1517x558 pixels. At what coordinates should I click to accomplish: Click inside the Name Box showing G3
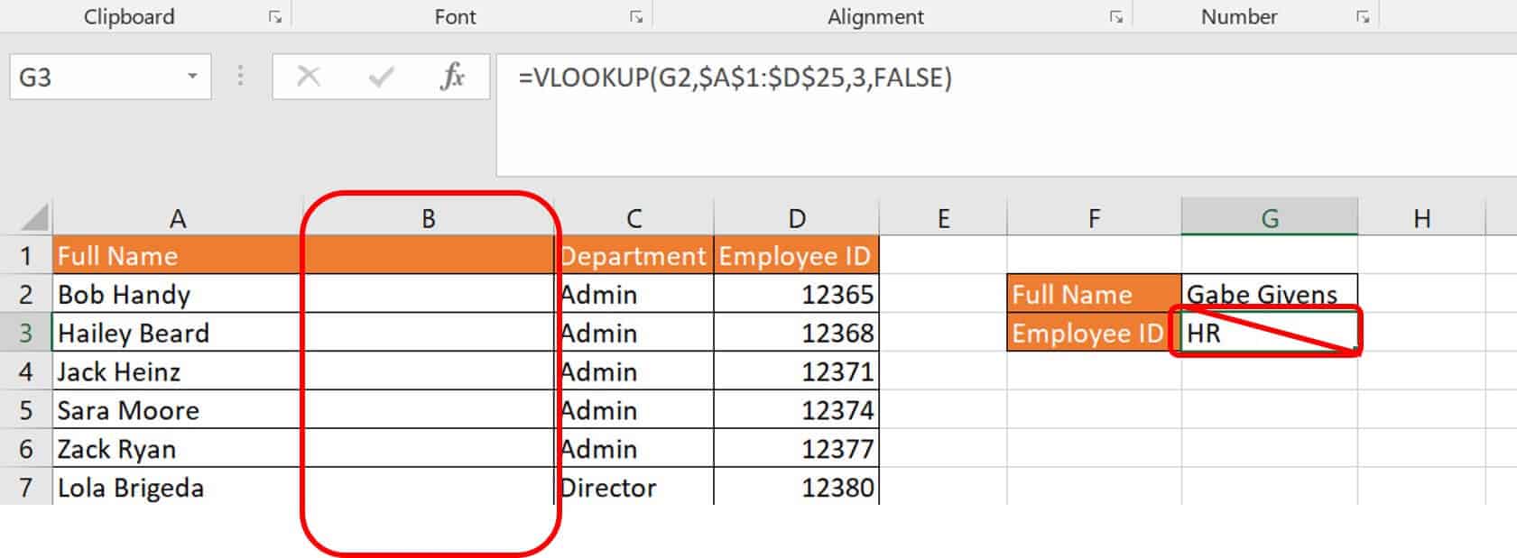pyautogui.click(x=90, y=78)
